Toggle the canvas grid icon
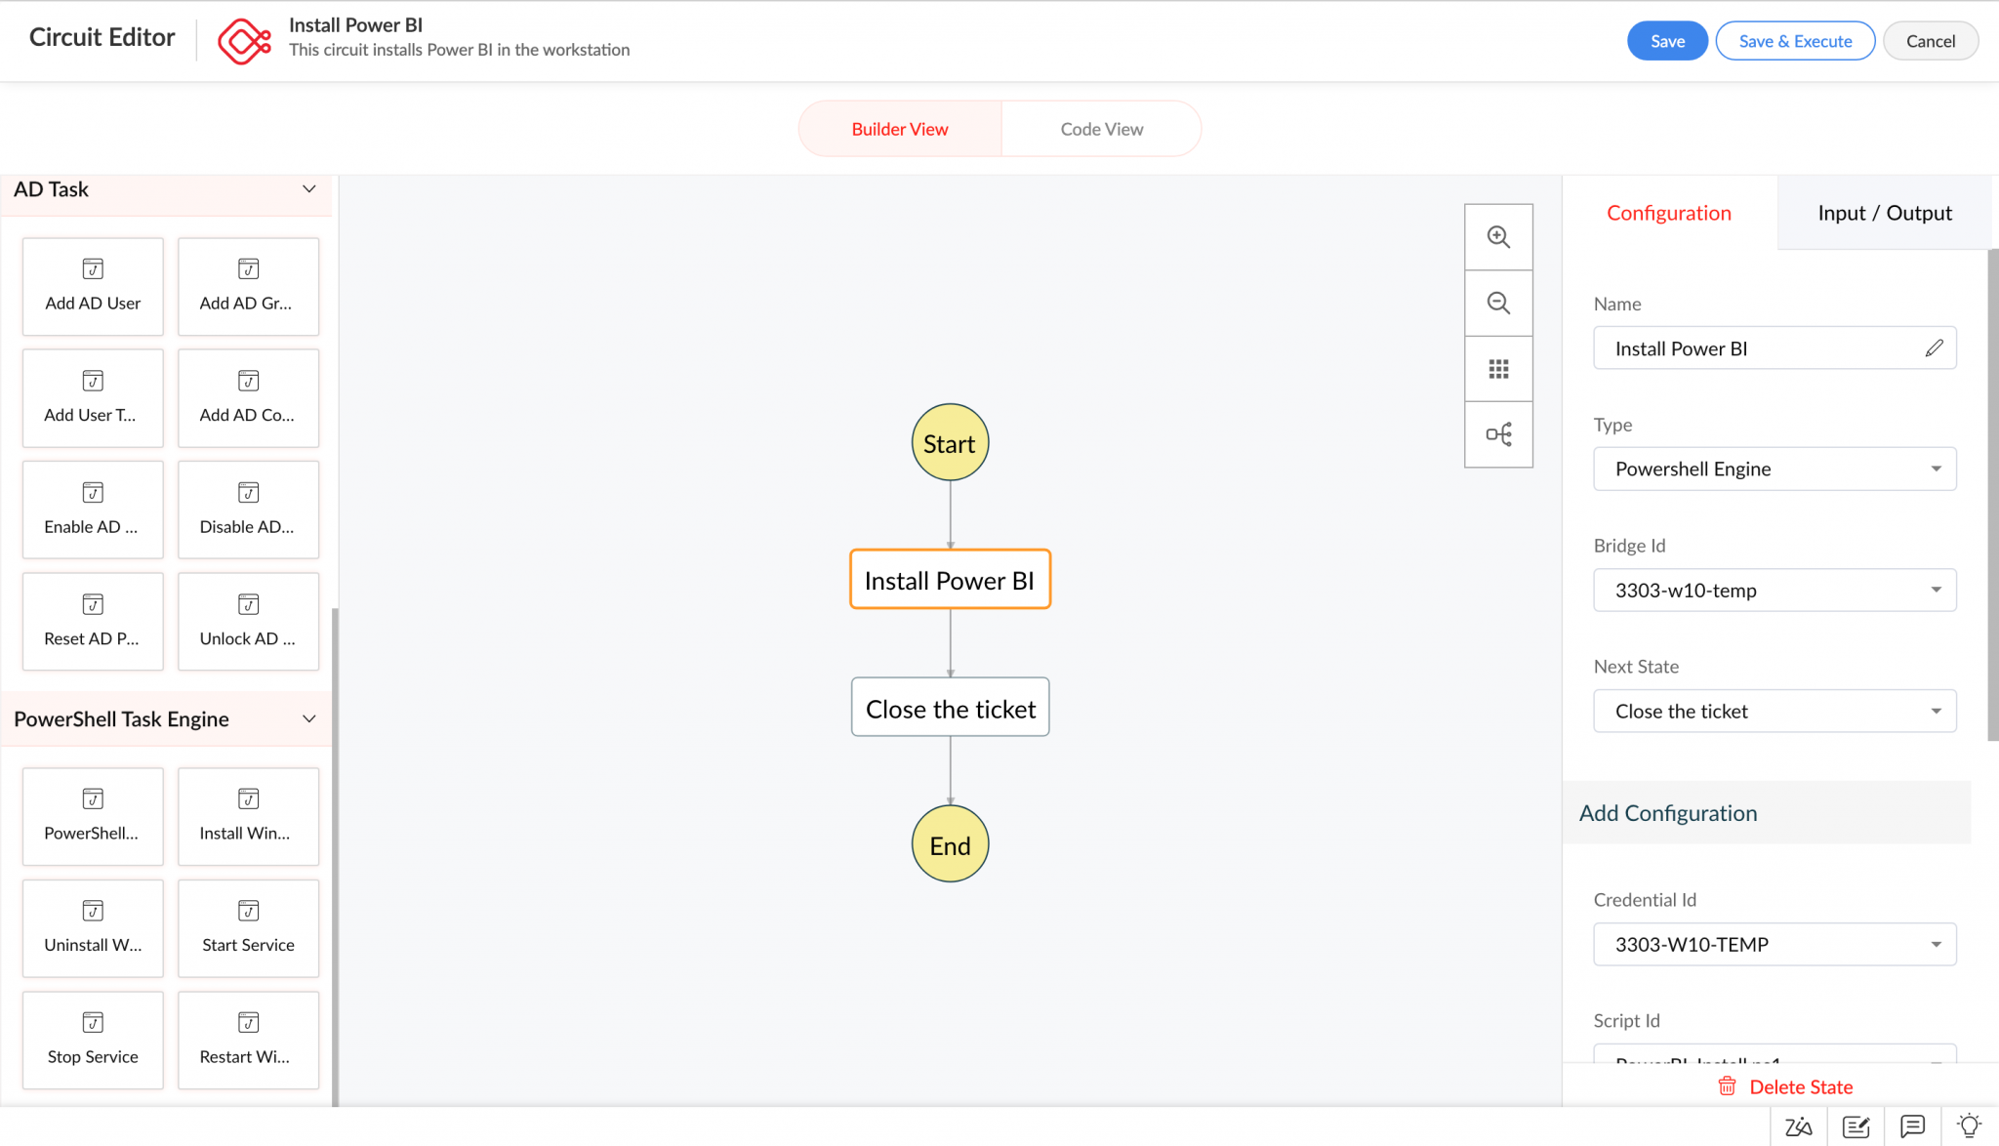1999x1146 pixels. coord(1498,369)
